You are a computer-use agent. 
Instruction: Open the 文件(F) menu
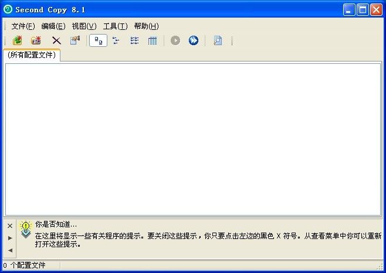tap(23, 26)
